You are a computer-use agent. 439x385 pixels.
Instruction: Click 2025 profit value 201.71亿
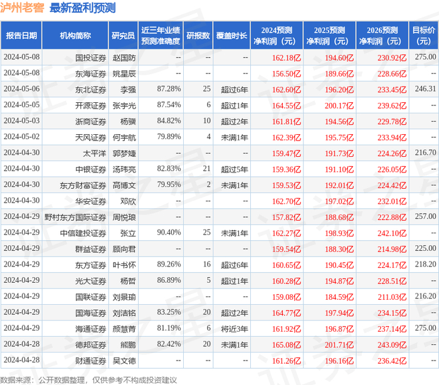(x=339, y=345)
